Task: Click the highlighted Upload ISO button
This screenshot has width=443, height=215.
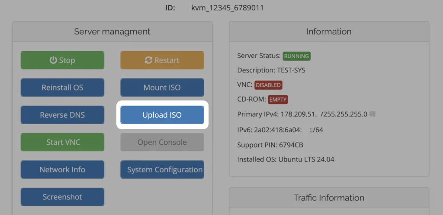Action: click(162, 115)
